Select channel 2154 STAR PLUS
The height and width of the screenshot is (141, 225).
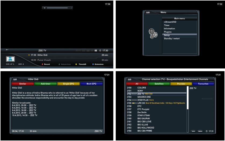157,100
